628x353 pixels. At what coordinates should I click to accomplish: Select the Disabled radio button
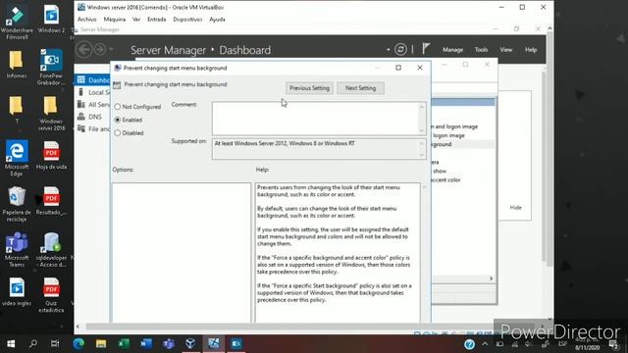(118, 133)
